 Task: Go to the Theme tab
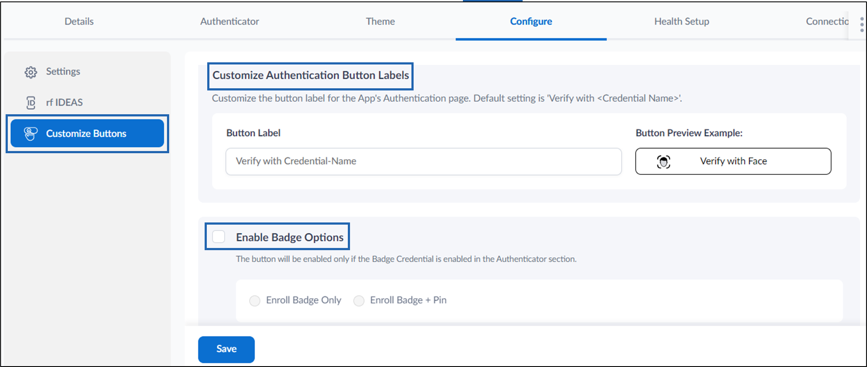pos(380,21)
